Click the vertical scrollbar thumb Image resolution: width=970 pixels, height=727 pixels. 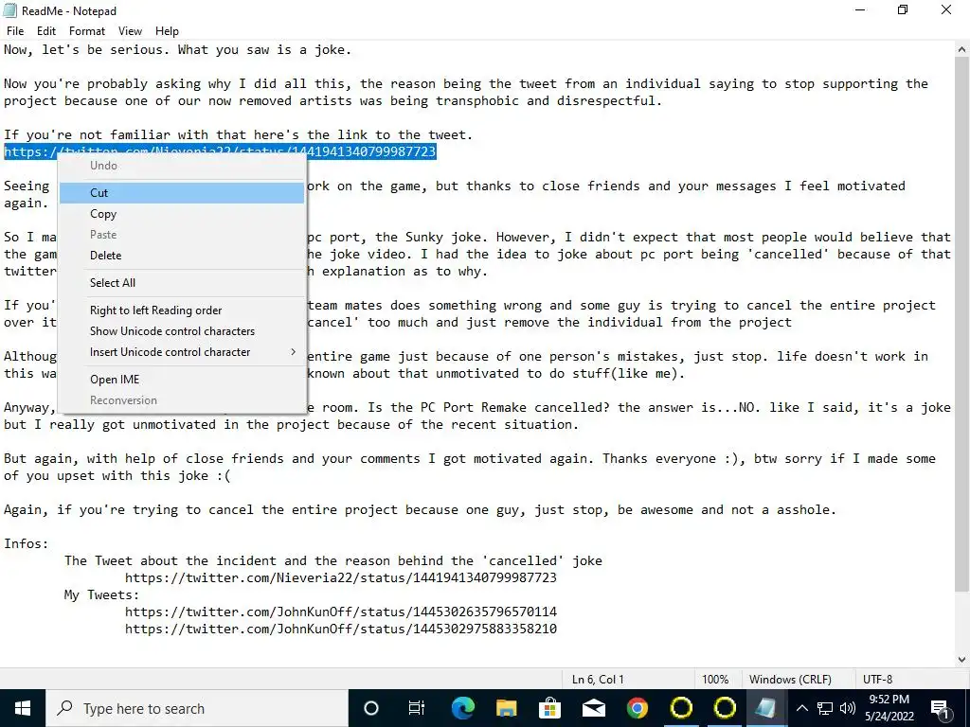(x=962, y=325)
